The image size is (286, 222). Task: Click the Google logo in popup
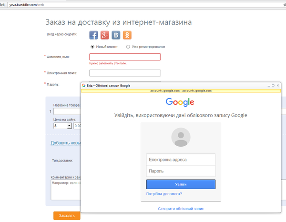point(180,102)
